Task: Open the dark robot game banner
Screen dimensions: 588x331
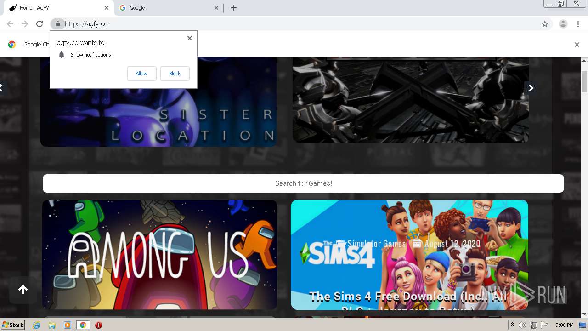Action: [x=411, y=100]
